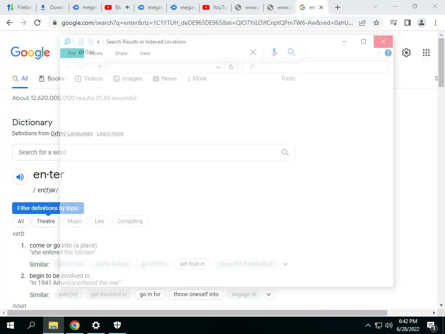
Task: Select similar phrase go in for
Action: 150,294
